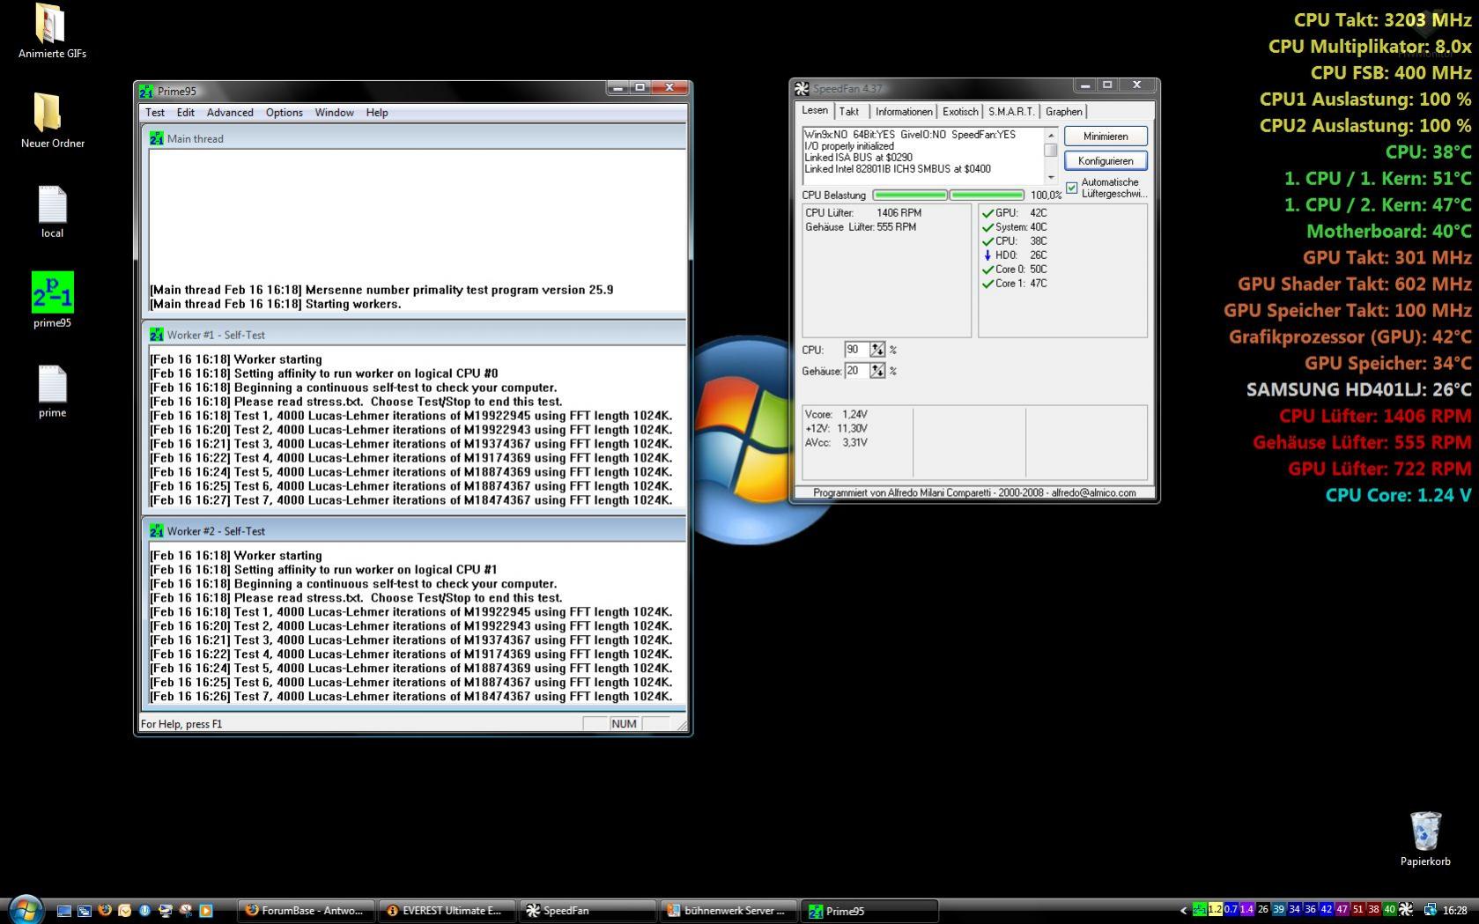Switch to SpeedFan taskbar button

click(x=588, y=911)
